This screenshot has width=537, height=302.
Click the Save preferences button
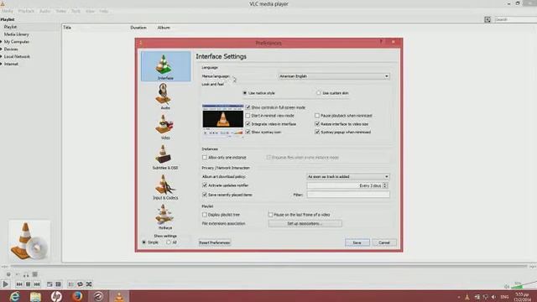(357, 242)
